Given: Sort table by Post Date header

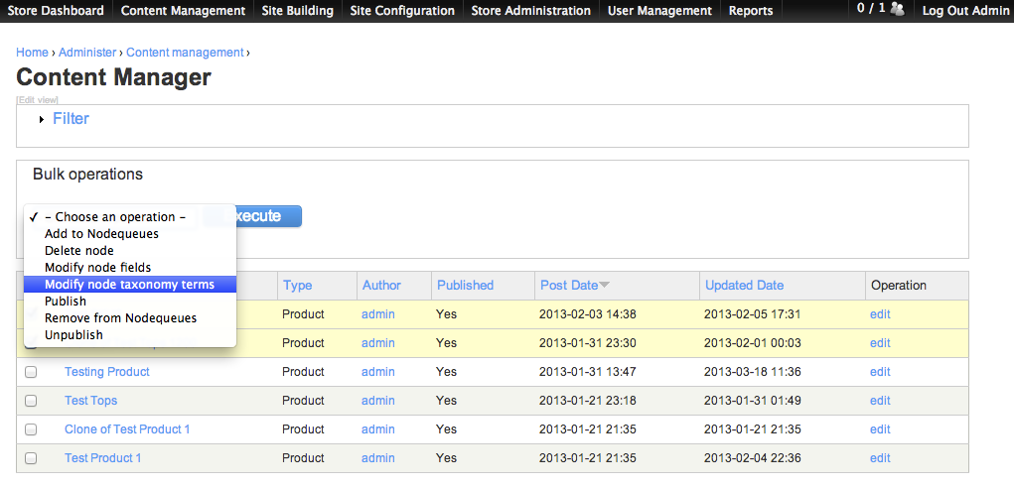Looking at the screenshot, I should [569, 286].
